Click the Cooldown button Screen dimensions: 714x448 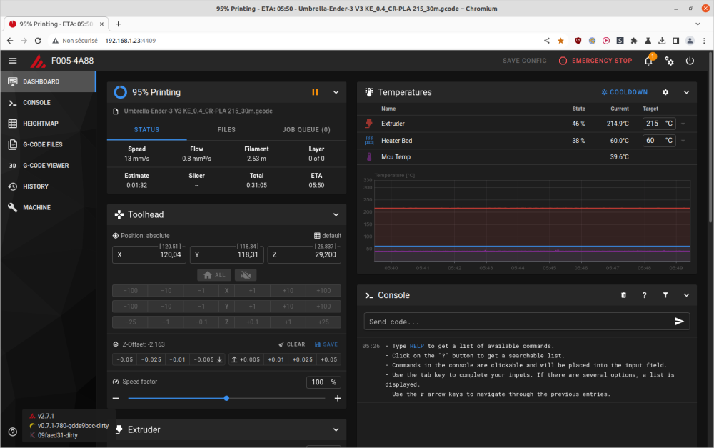click(x=624, y=92)
